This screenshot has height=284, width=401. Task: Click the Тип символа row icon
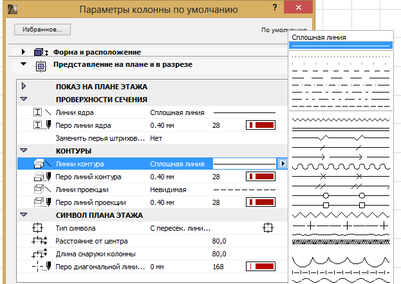coord(37,228)
